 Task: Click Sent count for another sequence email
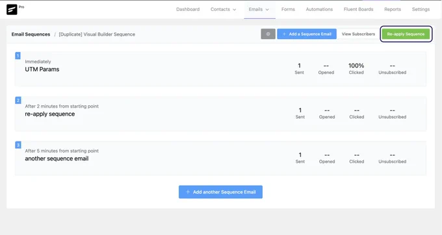tap(300, 158)
